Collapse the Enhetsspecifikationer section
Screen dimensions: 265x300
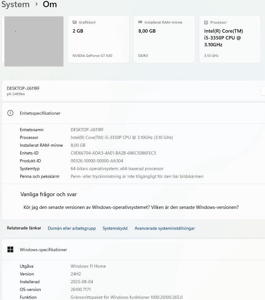tap(133, 113)
